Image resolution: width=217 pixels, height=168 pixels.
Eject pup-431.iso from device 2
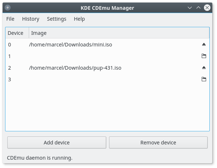[204, 68]
